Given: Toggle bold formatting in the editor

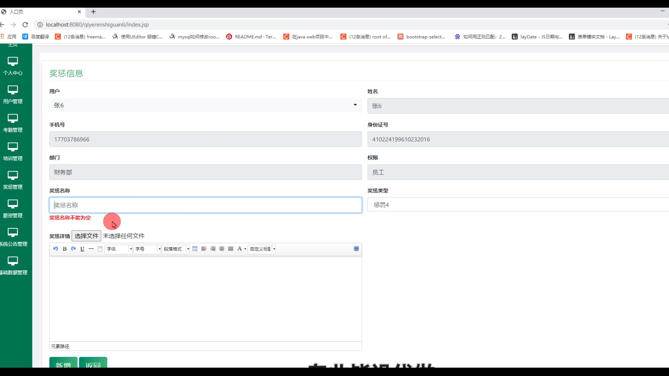Looking at the screenshot, I should [x=64, y=249].
